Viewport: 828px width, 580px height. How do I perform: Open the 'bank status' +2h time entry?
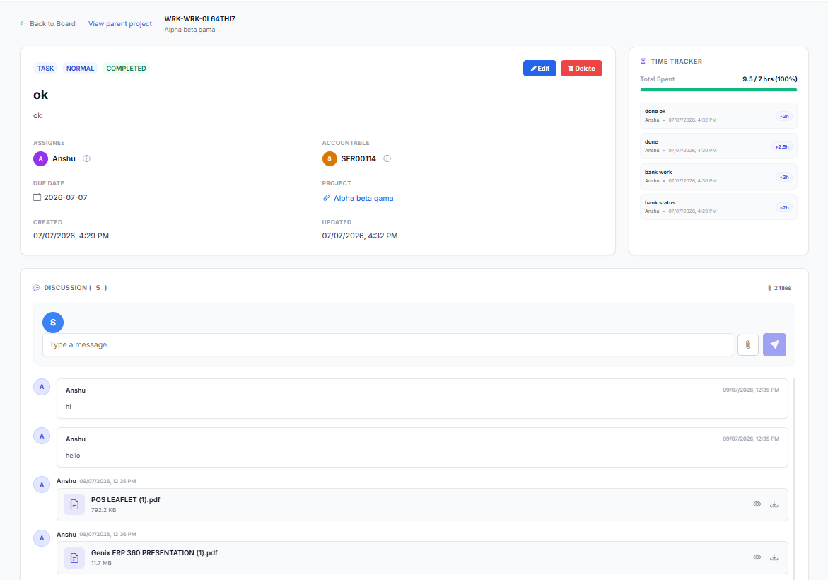[x=718, y=207]
